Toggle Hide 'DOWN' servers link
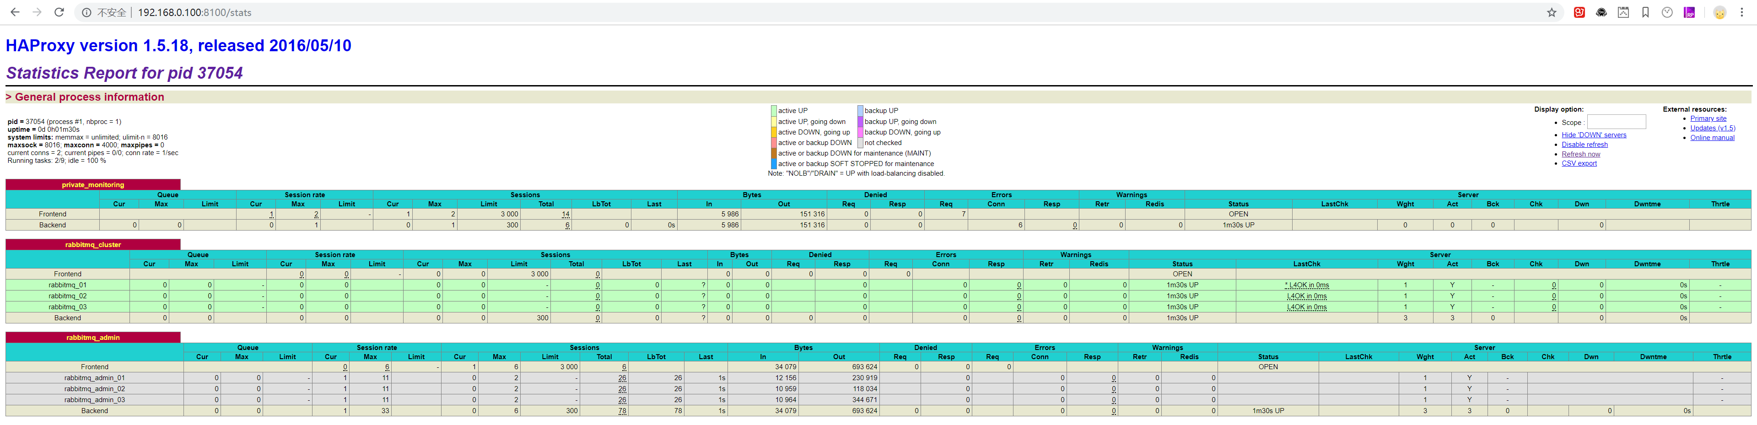Screen dimensions: 1757x425 1593,135
